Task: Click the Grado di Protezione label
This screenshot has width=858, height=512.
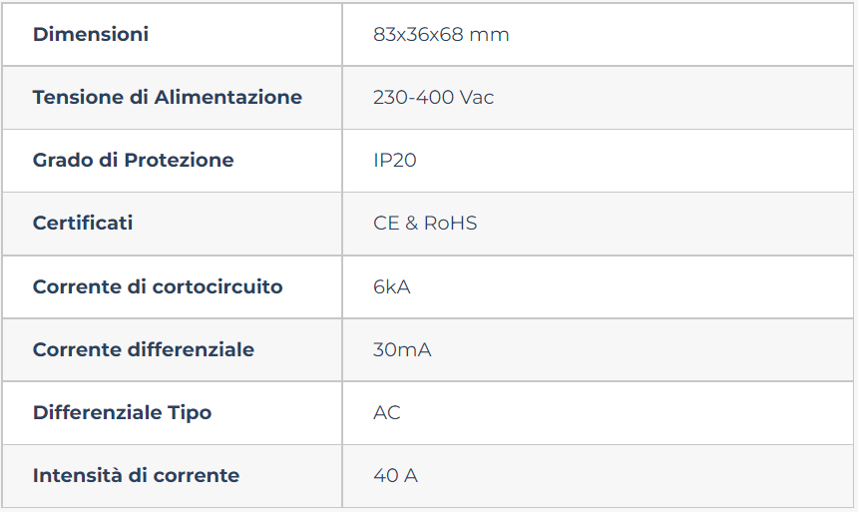Action: point(133,161)
